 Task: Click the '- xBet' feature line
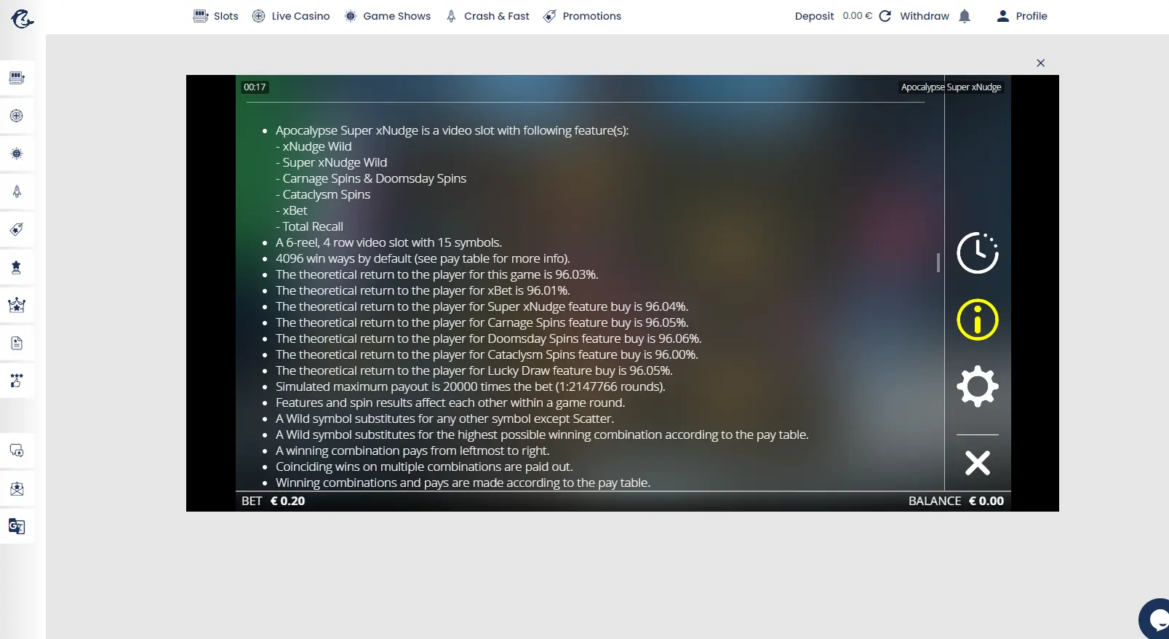291,210
